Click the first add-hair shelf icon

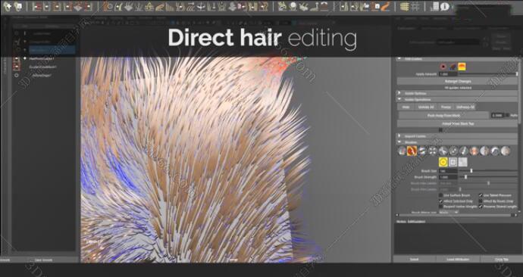(x=8, y=6)
